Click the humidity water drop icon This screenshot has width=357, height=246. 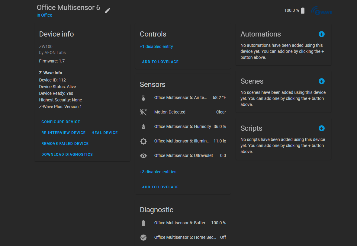[143, 126]
